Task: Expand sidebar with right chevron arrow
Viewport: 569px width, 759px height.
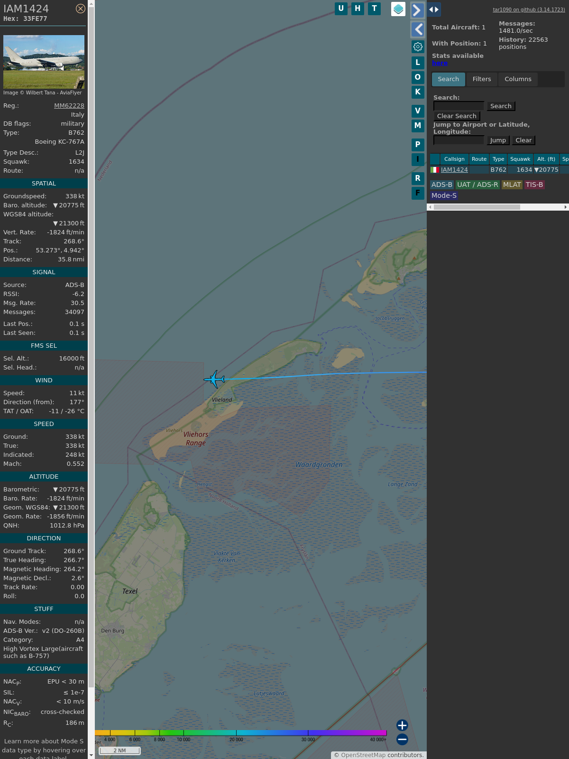Action: (x=417, y=10)
